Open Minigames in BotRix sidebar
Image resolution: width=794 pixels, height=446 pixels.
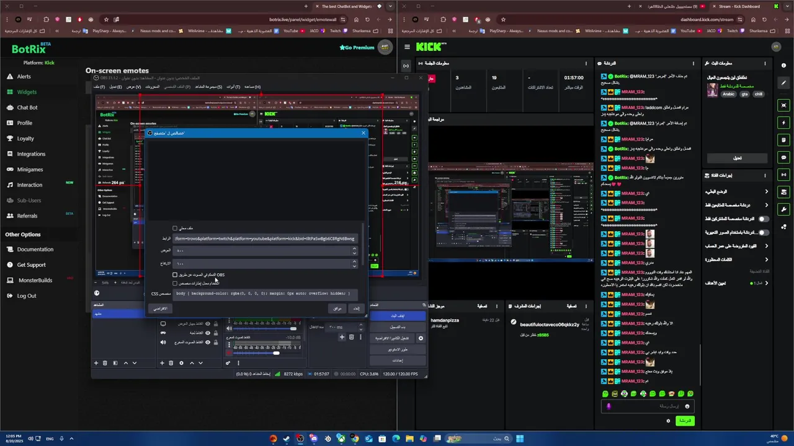click(30, 169)
